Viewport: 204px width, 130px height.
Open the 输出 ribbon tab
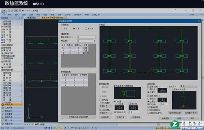click(60, 15)
